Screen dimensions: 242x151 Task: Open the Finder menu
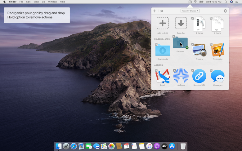coord(13,2)
